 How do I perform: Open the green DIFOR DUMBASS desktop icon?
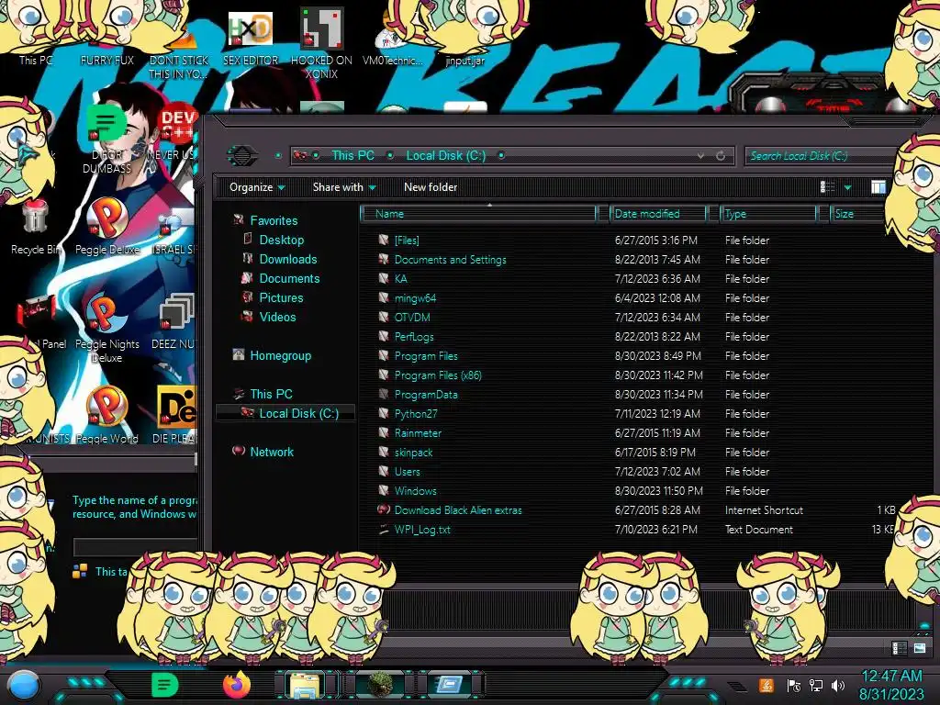(106, 138)
